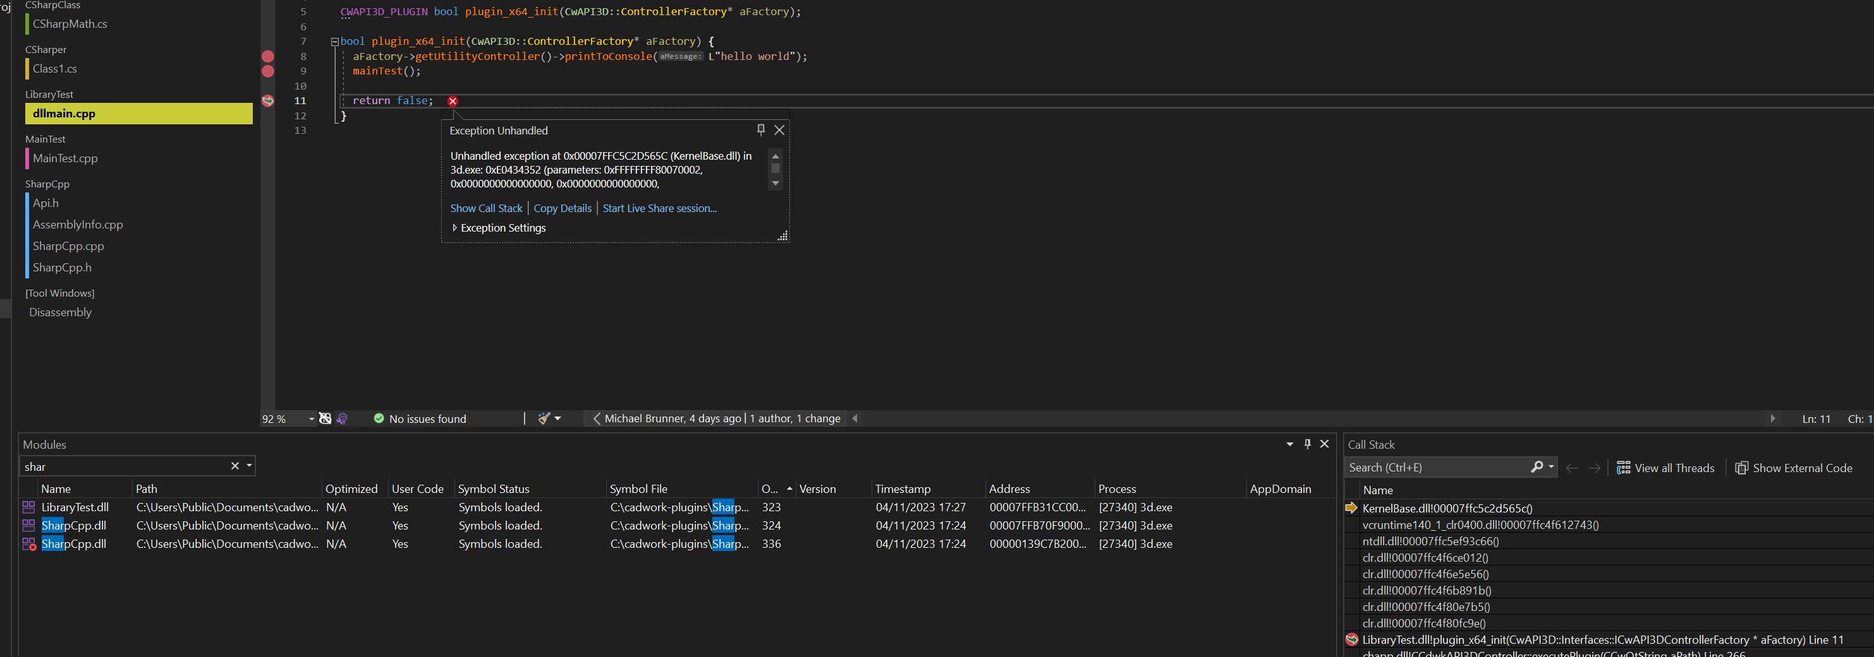Switch to the MainTest.cpp tab
The width and height of the screenshot is (1874, 657).
[64, 158]
